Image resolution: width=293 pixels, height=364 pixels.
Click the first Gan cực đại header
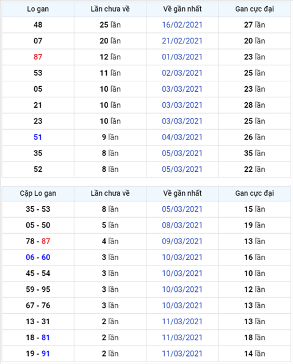255,9
